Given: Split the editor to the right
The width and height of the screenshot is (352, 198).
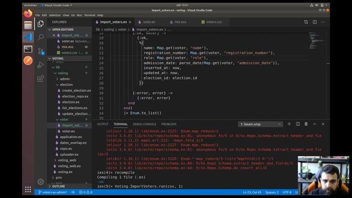Looking at the screenshot, I should 315,22.
